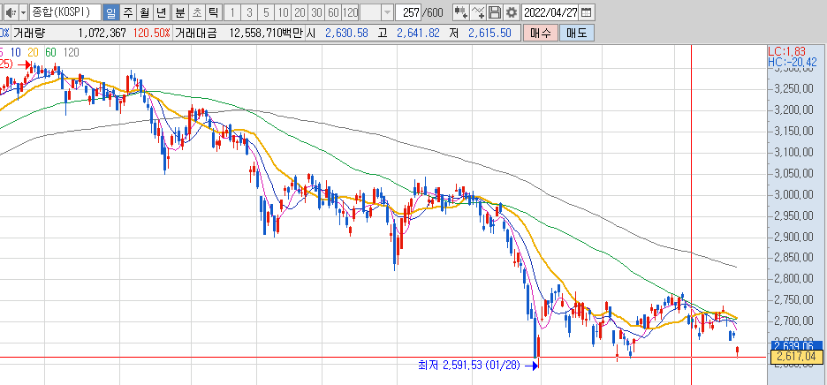Click the open price 2,630.58
The image size is (827, 385).
tap(346, 33)
